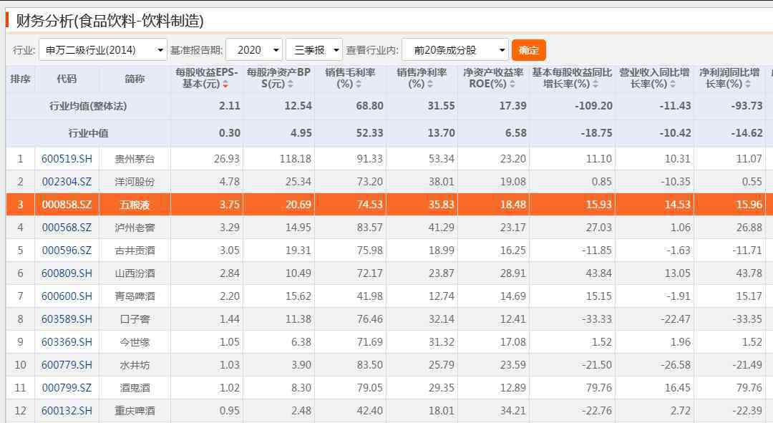Open stock code link 600809.SH
Screen dimensions: 773x423
(x=67, y=273)
